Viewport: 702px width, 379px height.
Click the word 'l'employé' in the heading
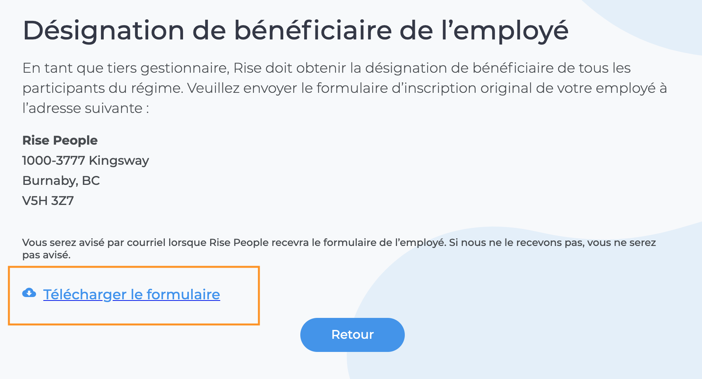[x=505, y=31]
